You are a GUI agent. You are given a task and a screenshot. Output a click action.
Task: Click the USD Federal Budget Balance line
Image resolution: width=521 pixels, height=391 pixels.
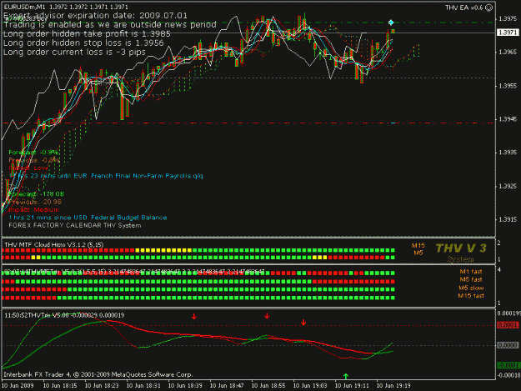(x=88, y=218)
